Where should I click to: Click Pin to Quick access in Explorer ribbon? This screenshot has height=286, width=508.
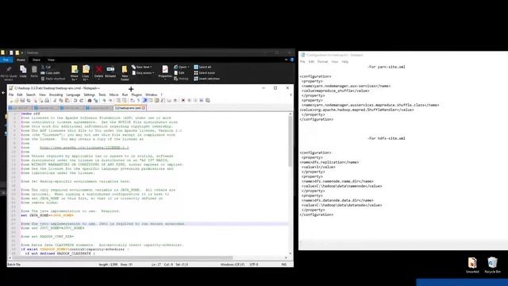(x=9, y=73)
